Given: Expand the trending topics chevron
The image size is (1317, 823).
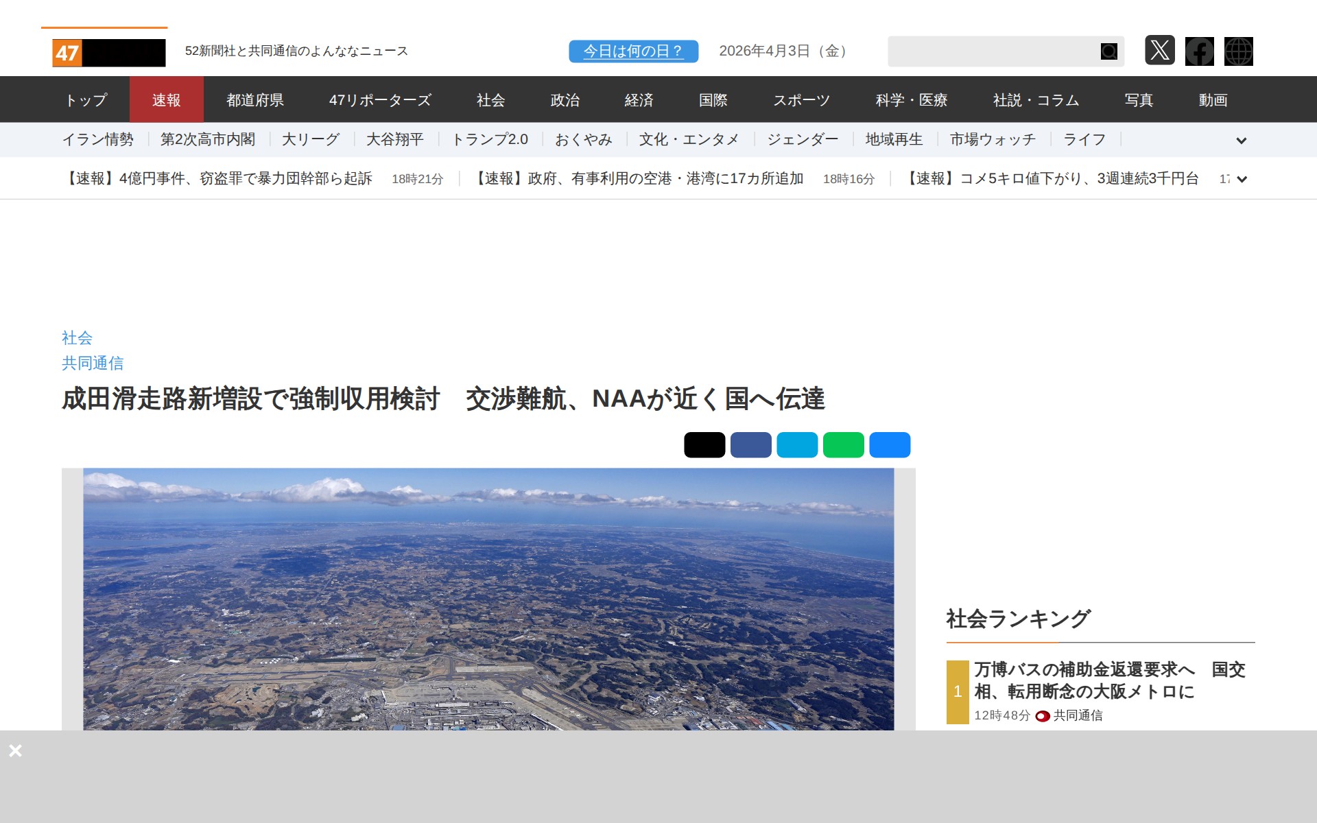Looking at the screenshot, I should [1241, 141].
